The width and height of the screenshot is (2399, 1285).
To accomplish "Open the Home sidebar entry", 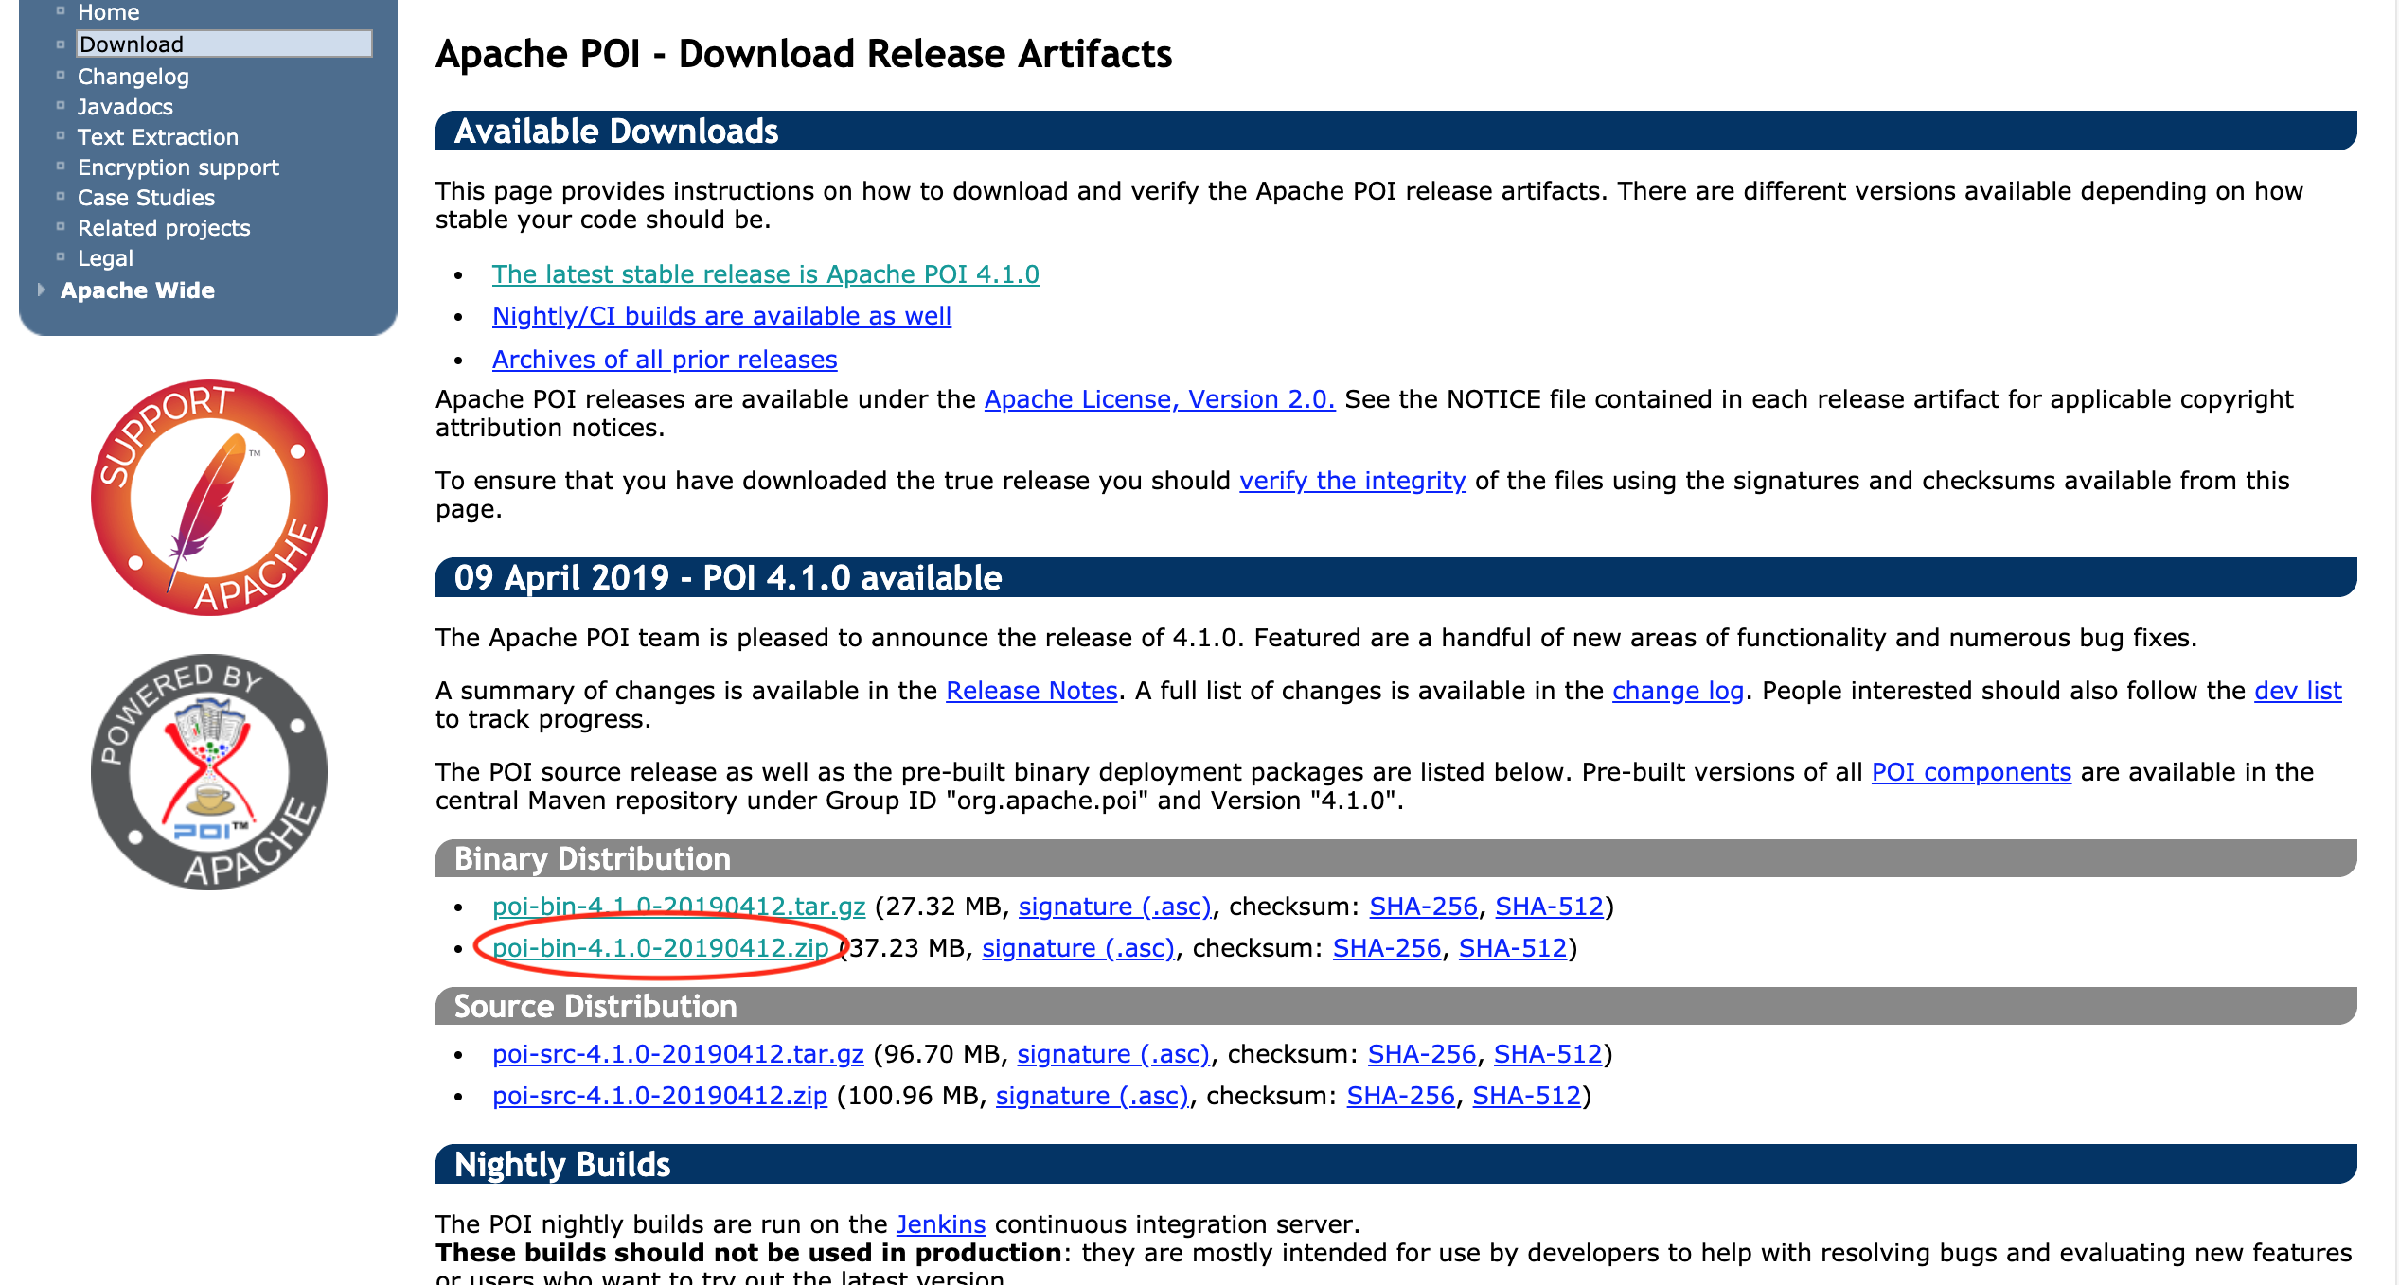I will coord(108,12).
